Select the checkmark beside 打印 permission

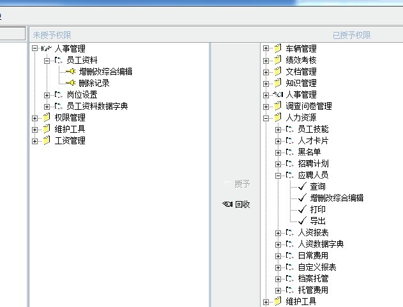302,209
